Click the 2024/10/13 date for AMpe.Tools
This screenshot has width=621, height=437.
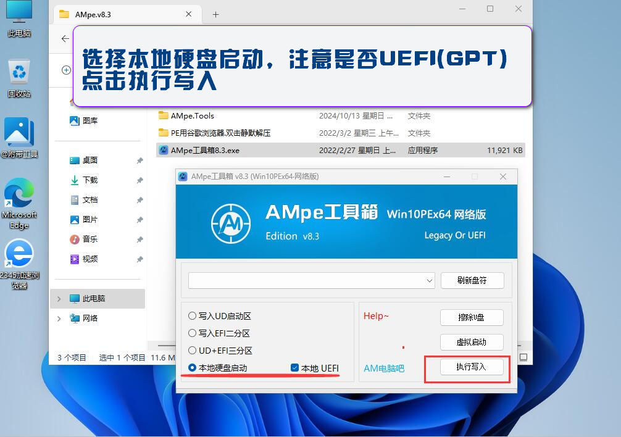click(356, 115)
